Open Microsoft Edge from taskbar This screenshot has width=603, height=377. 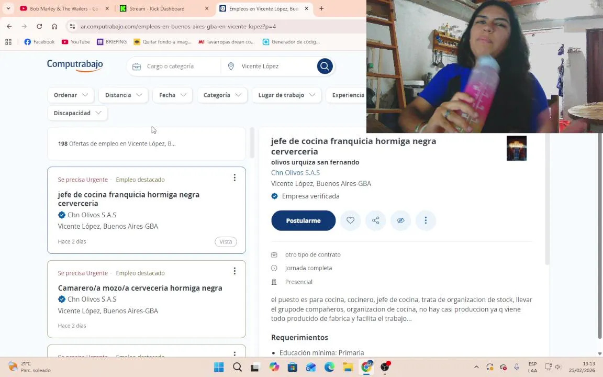[x=330, y=367]
